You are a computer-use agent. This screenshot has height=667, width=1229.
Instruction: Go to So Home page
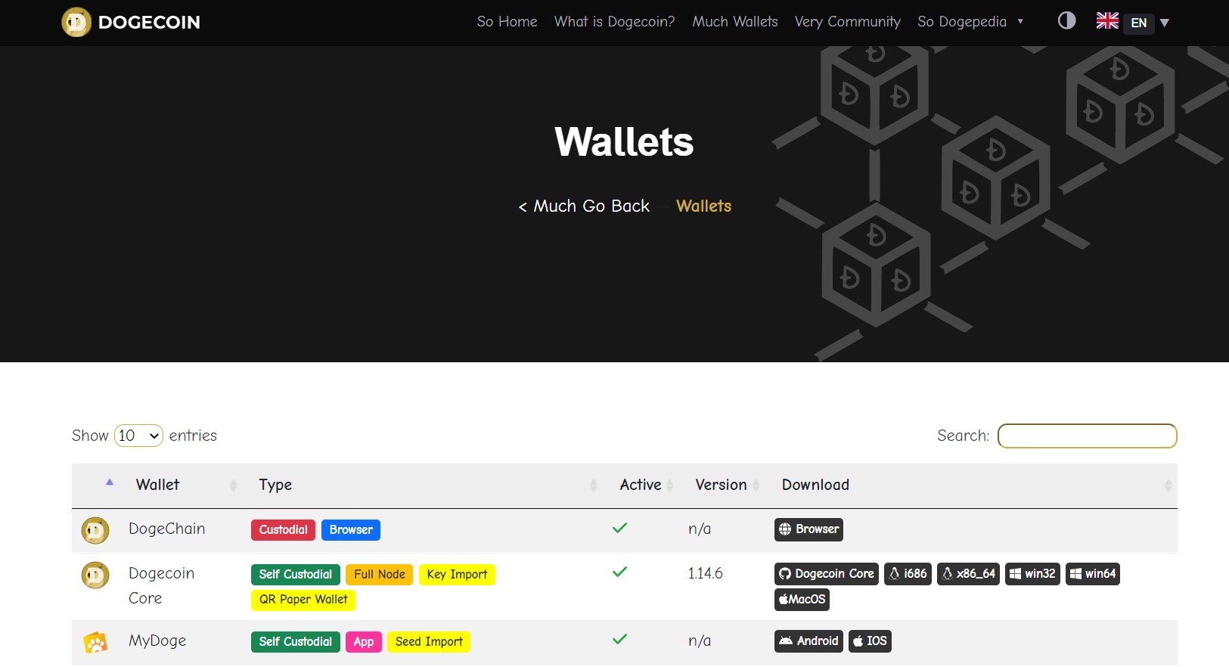[x=507, y=22]
